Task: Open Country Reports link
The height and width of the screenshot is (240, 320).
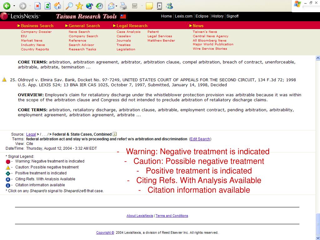Action: tap(35, 49)
